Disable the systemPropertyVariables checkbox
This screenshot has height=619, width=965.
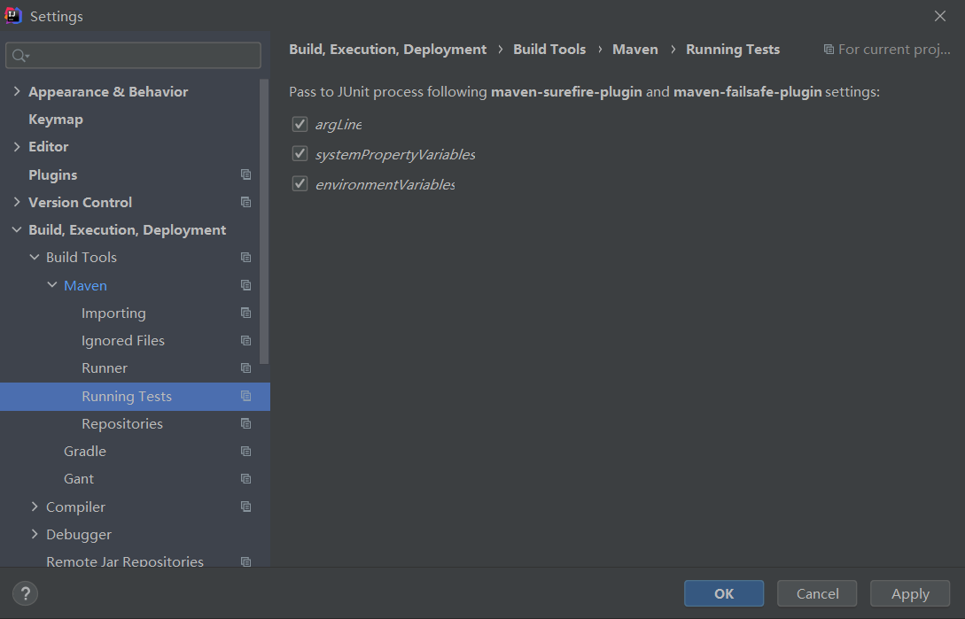[x=300, y=154]
